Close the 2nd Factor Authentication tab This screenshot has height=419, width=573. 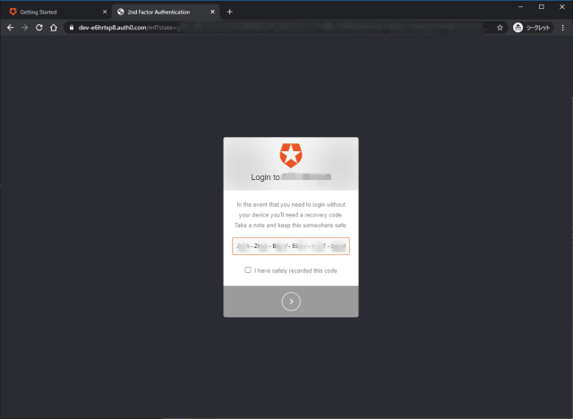coord(213,12)
